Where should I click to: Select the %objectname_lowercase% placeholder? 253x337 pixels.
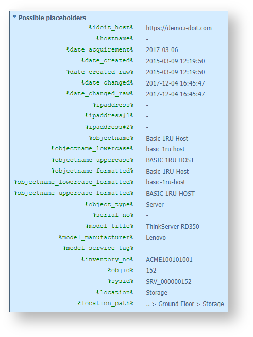click(x=92, y=149)
